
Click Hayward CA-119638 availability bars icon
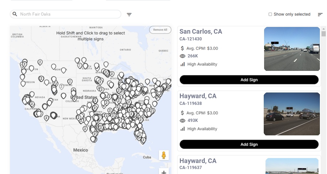click(183, 129)
